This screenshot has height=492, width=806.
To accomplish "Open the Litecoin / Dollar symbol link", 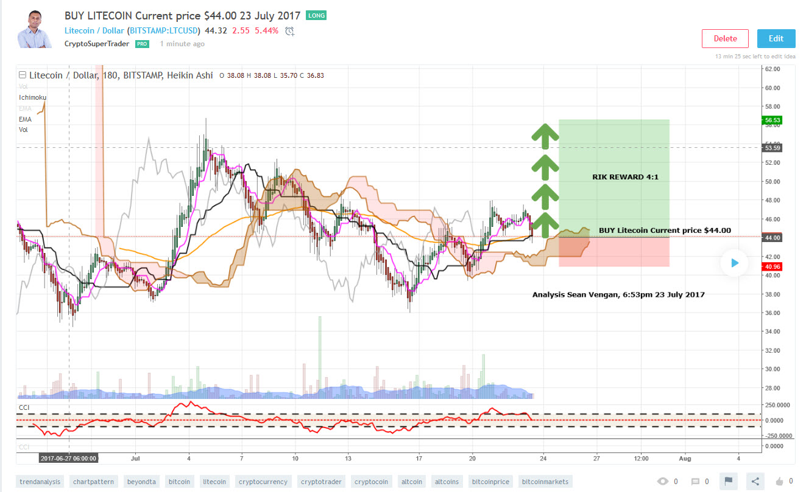I will pyautogui.click(x=94, y=30).
